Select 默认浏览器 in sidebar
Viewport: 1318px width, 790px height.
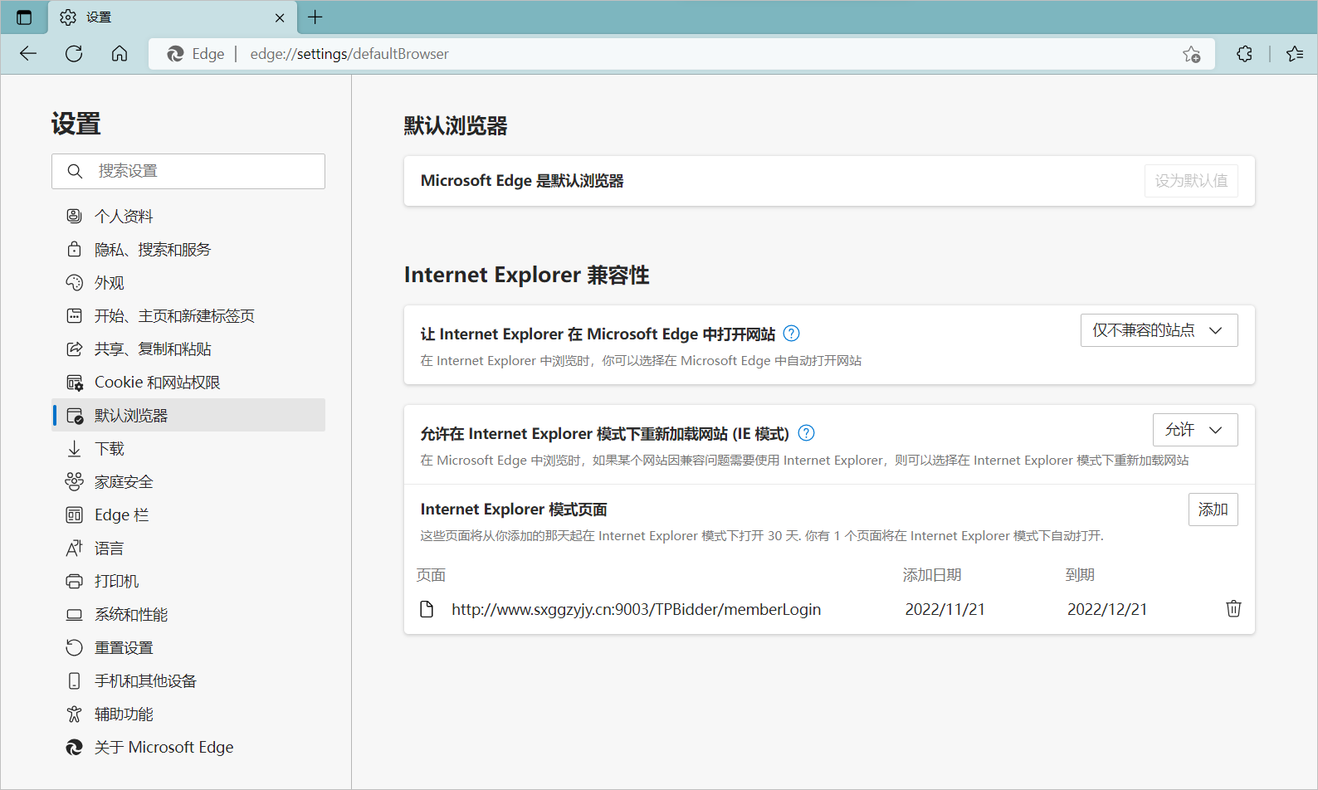[188, 415]
